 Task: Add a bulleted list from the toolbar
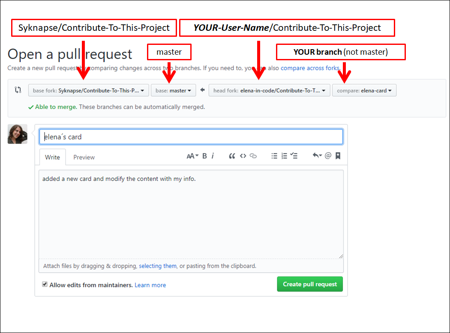pos(274,156)
